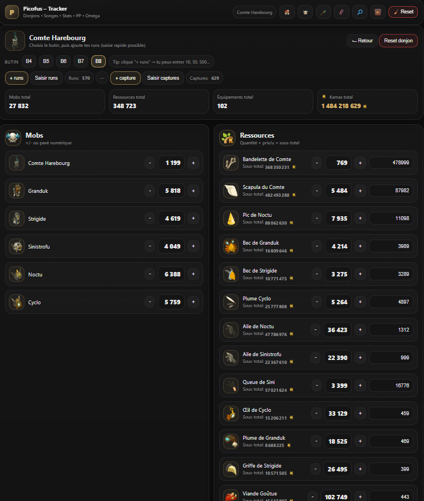Click the Plume de Granduk item icon
This screenshot has height=501, width=424.
[231, 441]
